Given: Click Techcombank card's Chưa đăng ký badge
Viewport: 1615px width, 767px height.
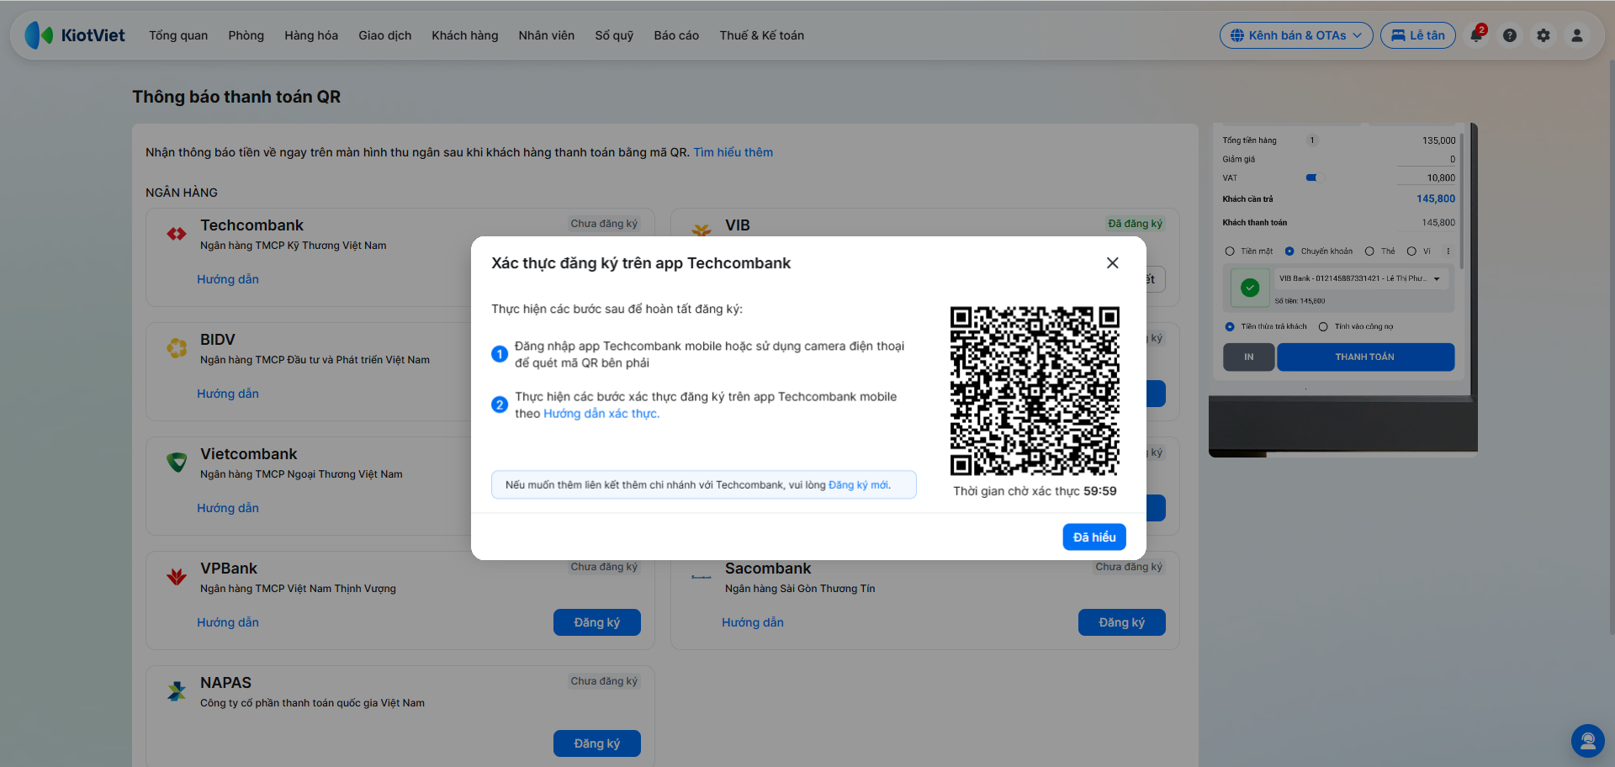Looking at the screenshot, I should point(604,224).
